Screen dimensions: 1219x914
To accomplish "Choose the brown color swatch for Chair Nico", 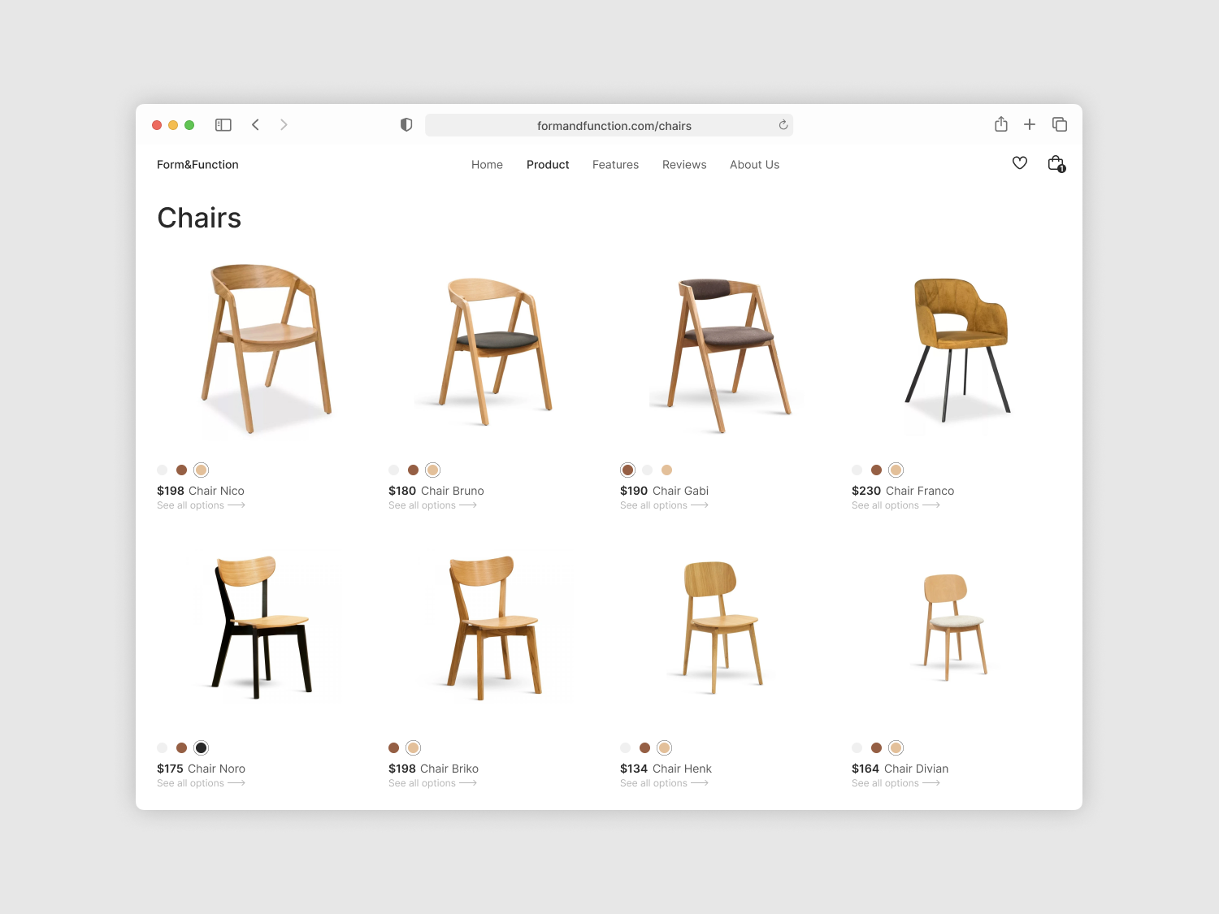I will coord(182,470).
